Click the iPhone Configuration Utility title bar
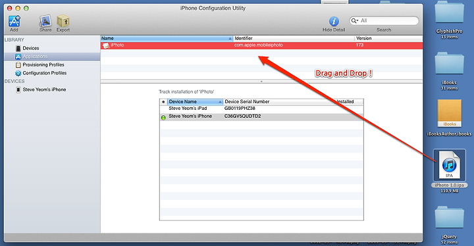The image size is (474, 246). click(213, 8)
